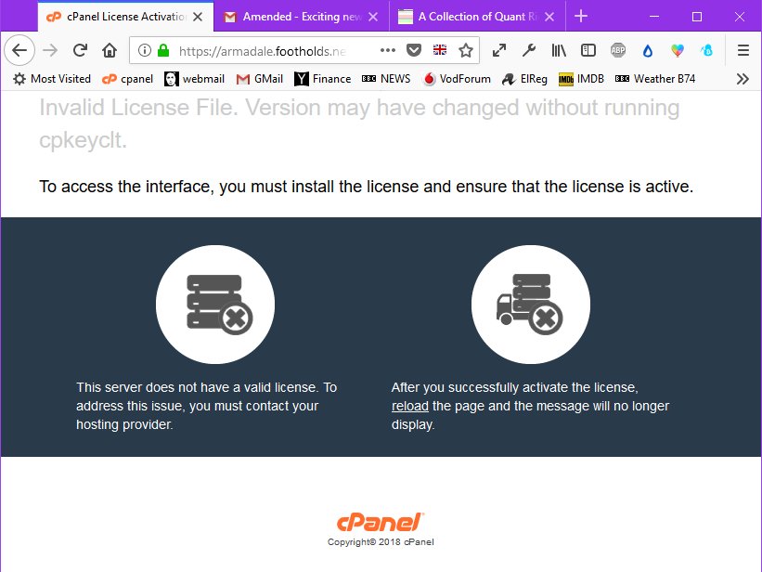Open the Firefox home page
The image size is (762, 572).
[110, 50]
